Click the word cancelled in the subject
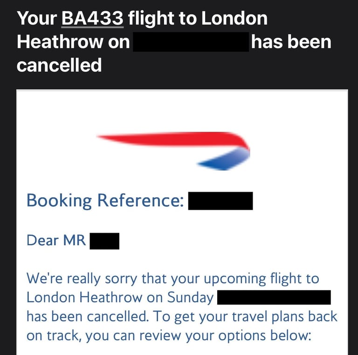Screen dimensions: 358x355 (59, 65)
